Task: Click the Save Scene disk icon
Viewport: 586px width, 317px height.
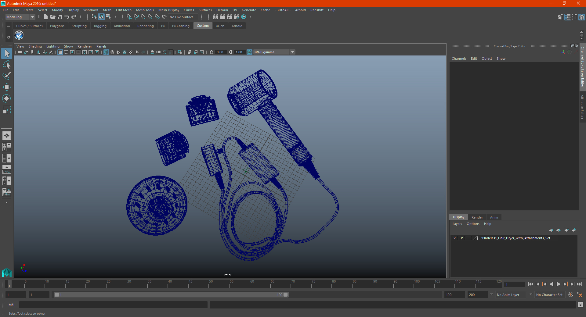Action: [60, 17]
